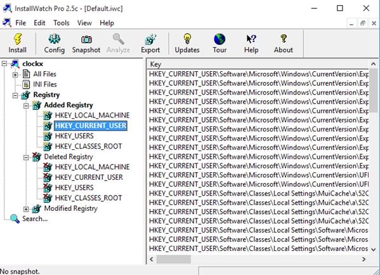Select HKEY_USERS under Added Registry
The height and width of the screenshot is (275, 380).
point(74,136)
